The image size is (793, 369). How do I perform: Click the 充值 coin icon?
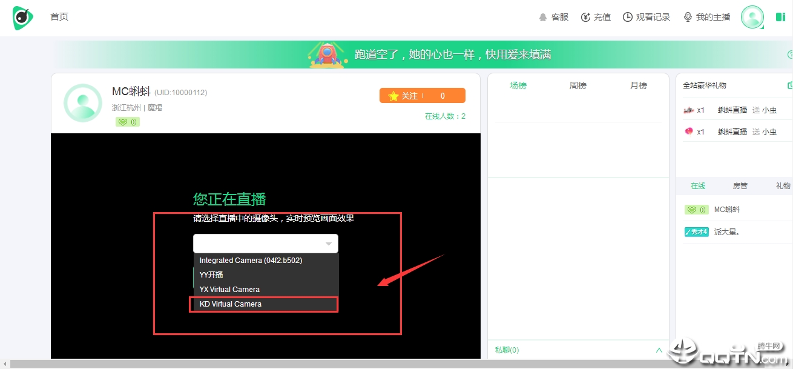click(x=585, y=17)
